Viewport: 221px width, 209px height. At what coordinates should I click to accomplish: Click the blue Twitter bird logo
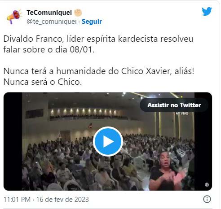pos(207,11)
